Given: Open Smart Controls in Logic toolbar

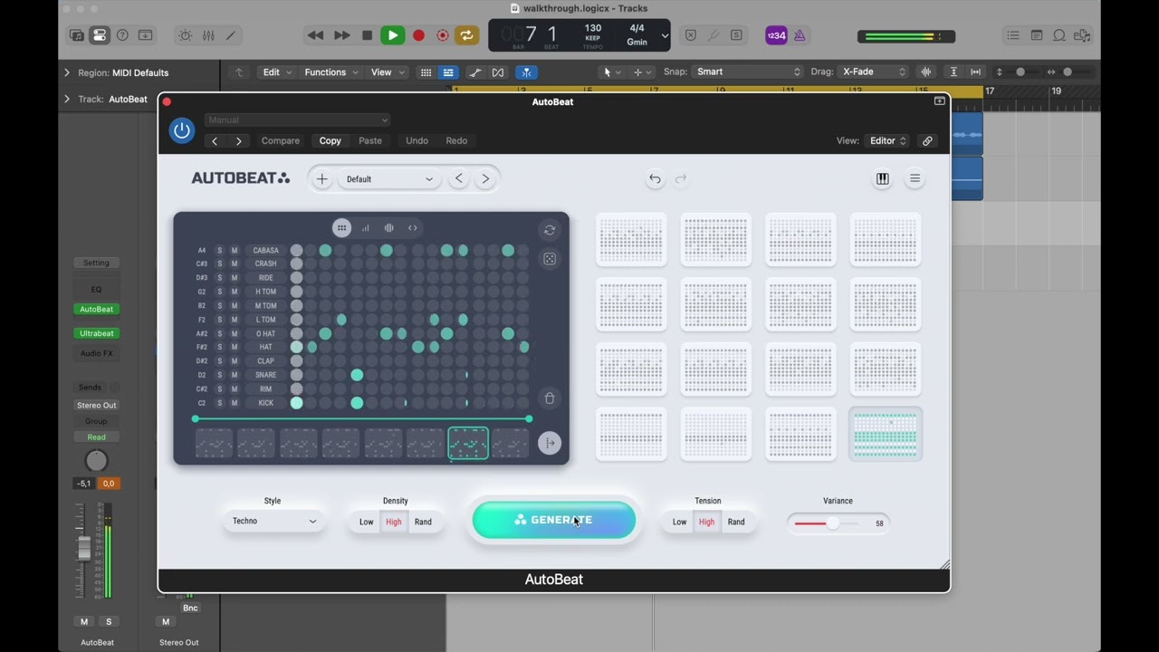Looking at the screenshot, I should click(185, 35).
